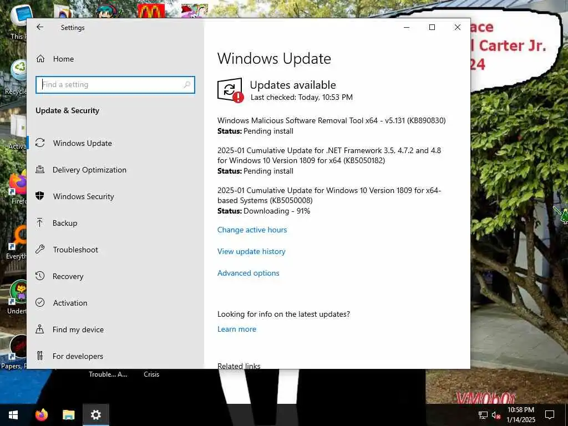
Task: Click the Home house icon
Action: coord(40,59)
